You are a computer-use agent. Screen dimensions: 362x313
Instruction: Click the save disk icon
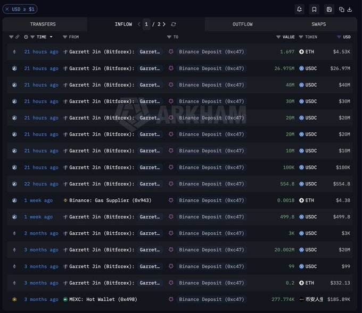click(329, 9)
